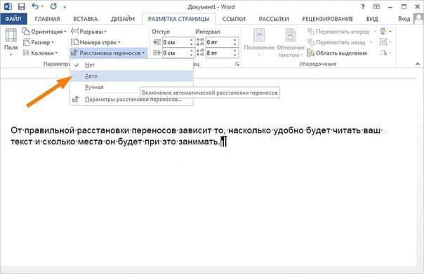The height and width of the screenshot is (274, 424).
Task: Click the Redo icon in title bar
Action: pos(53,6)
